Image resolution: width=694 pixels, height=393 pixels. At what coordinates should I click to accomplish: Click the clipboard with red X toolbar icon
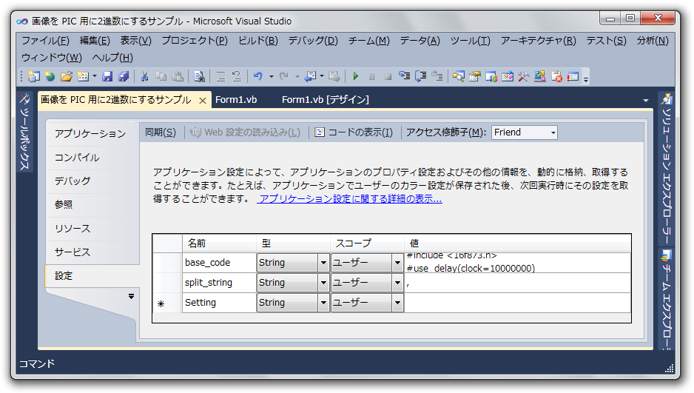tap(556, 76)
